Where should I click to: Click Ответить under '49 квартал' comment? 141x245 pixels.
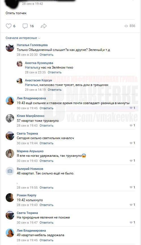tap(47, 240)
